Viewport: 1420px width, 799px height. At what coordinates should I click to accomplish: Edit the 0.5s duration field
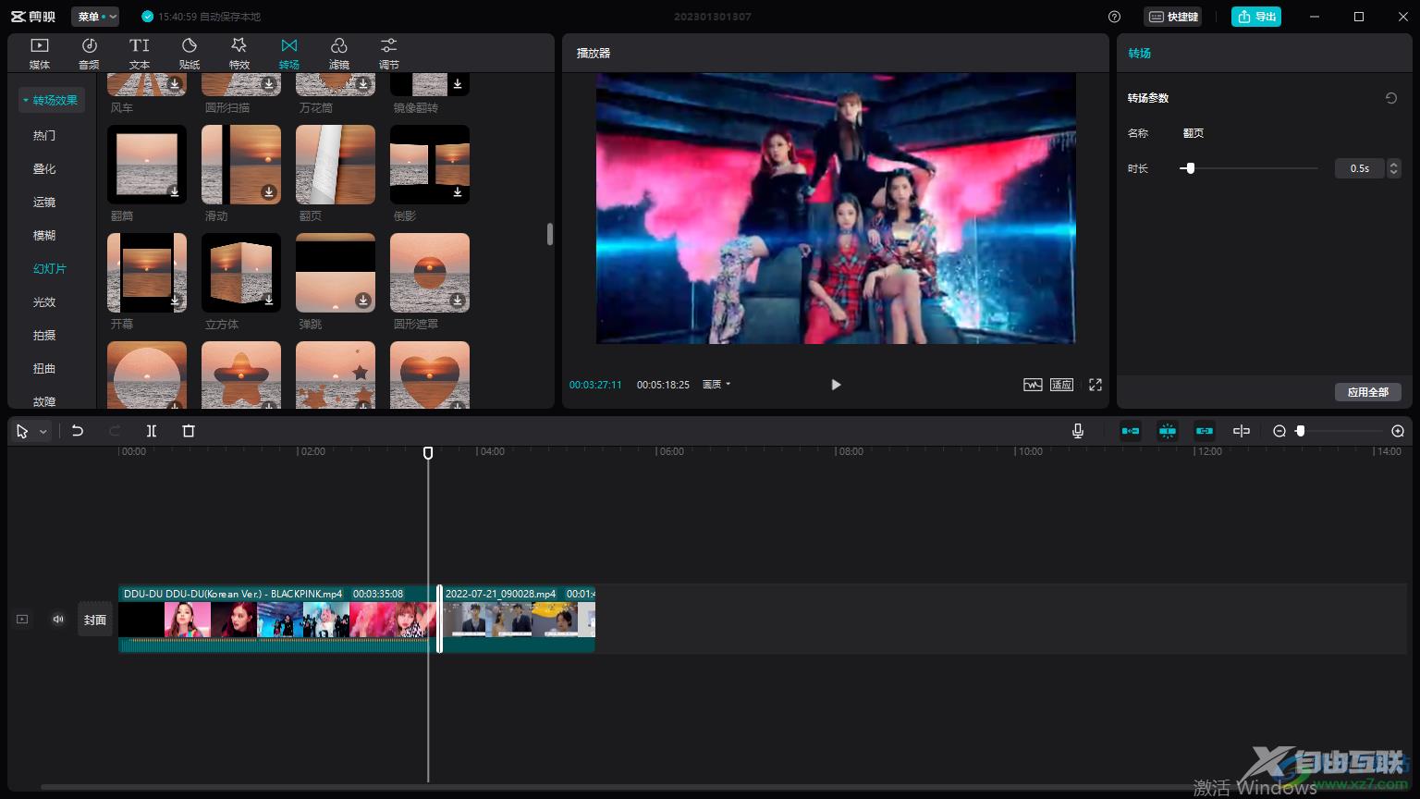(1360, 168)
